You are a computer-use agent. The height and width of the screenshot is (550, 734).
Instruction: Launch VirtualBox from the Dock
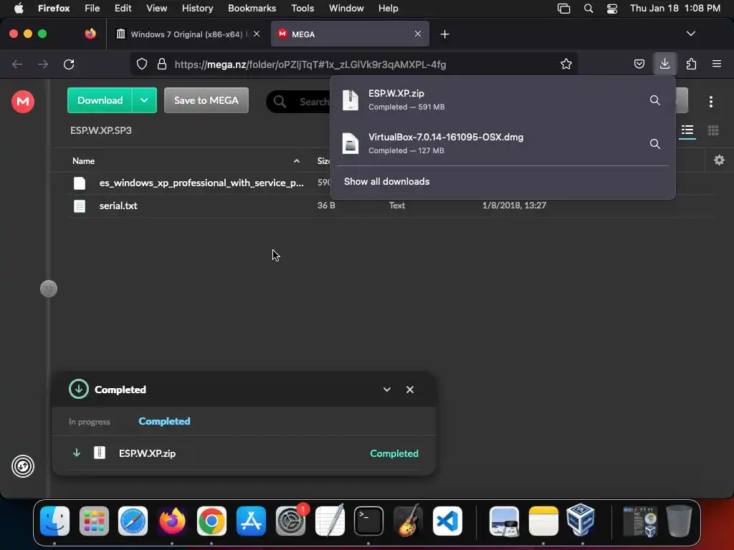pos(581,520)
